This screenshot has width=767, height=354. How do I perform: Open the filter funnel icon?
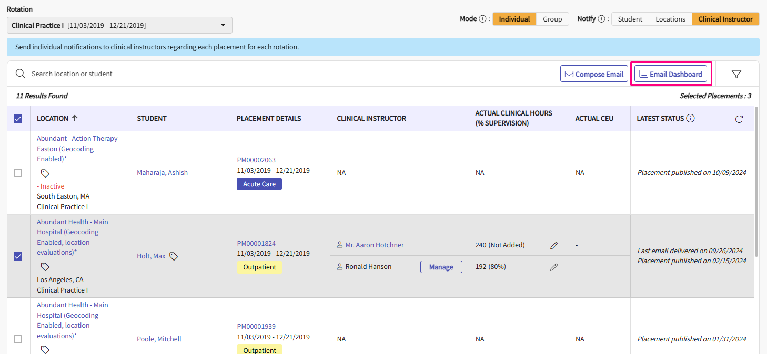coord(736,74)
